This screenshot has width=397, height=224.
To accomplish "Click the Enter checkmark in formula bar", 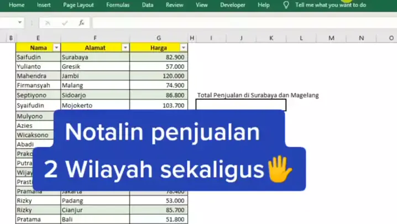I will [x=64, y=23].
